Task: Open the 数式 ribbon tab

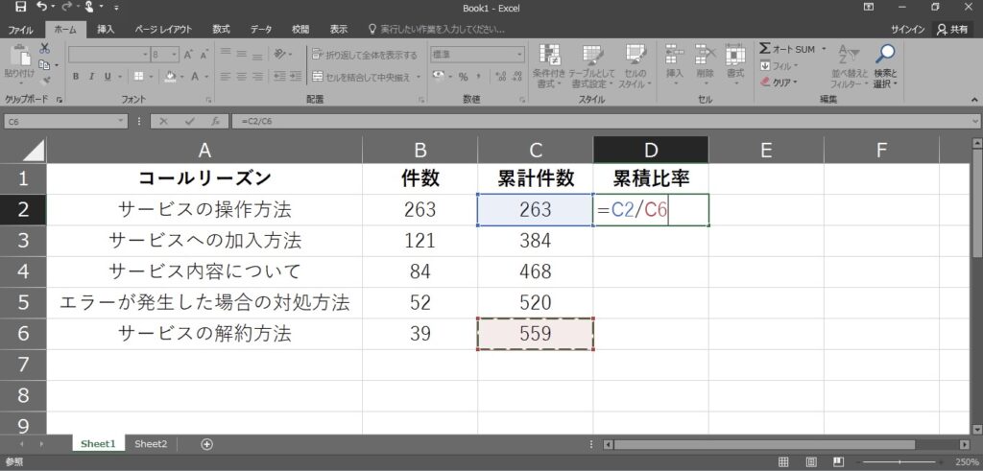Action: pos(221,30)
